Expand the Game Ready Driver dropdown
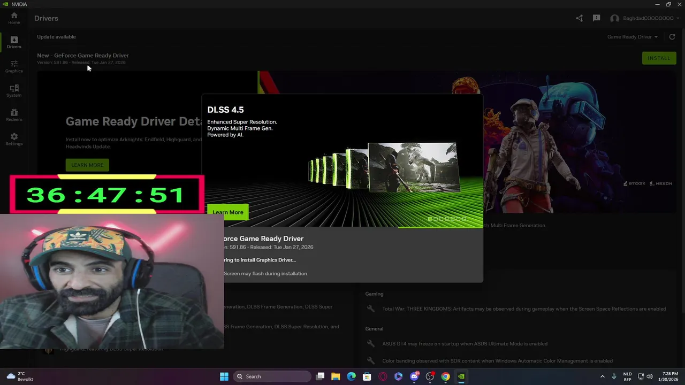685x385 pixels. coord(633,37)
